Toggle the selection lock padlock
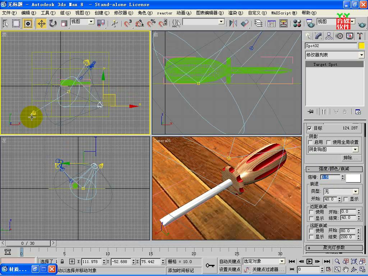This screenshot has width=368, height=276. [62, 262]
